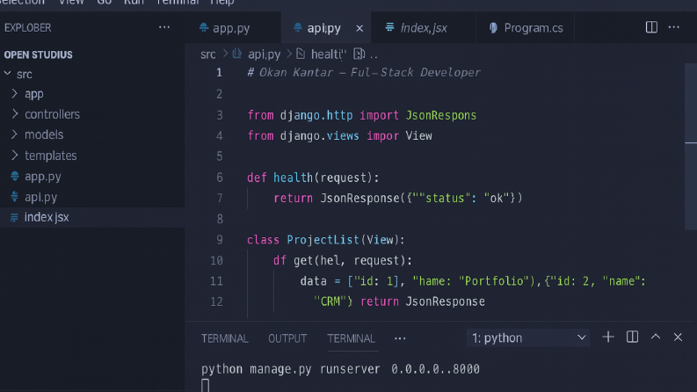Click the file icon on the index.jsx tab
The height and width of the screenshot is (392, 697).
(389, 27)
